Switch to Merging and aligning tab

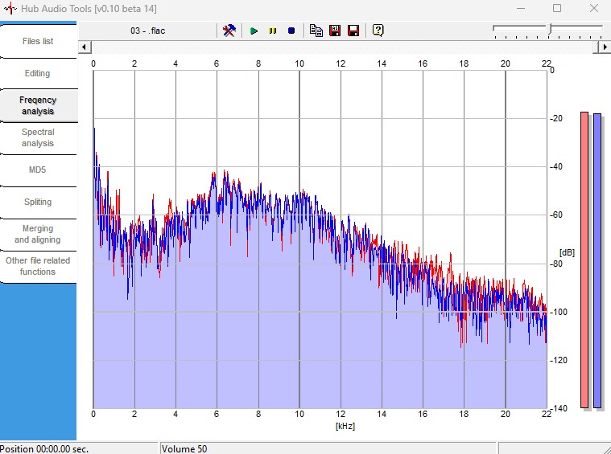pos(38,234)
